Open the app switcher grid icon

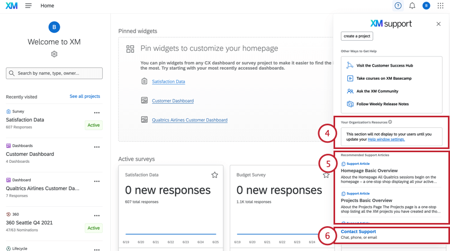[x=440, y=5]
